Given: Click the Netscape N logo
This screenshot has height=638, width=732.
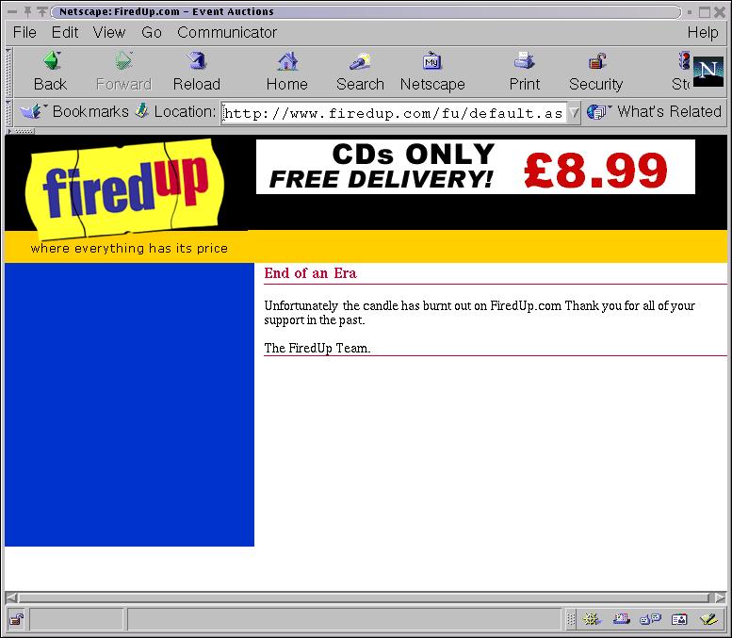Looking at the screenshot, I should click(x=708, y=72).
